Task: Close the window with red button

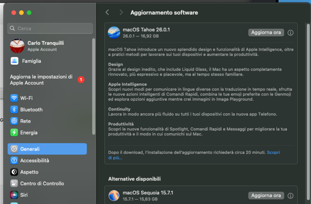Action: click(14, 13)
